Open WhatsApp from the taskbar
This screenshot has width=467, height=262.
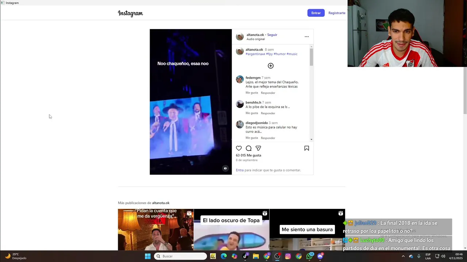tap(309, 256)
